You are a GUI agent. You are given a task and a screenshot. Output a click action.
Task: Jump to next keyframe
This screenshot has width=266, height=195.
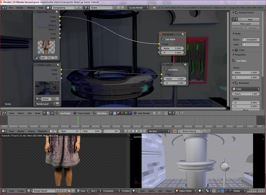[x=141, y=131]
